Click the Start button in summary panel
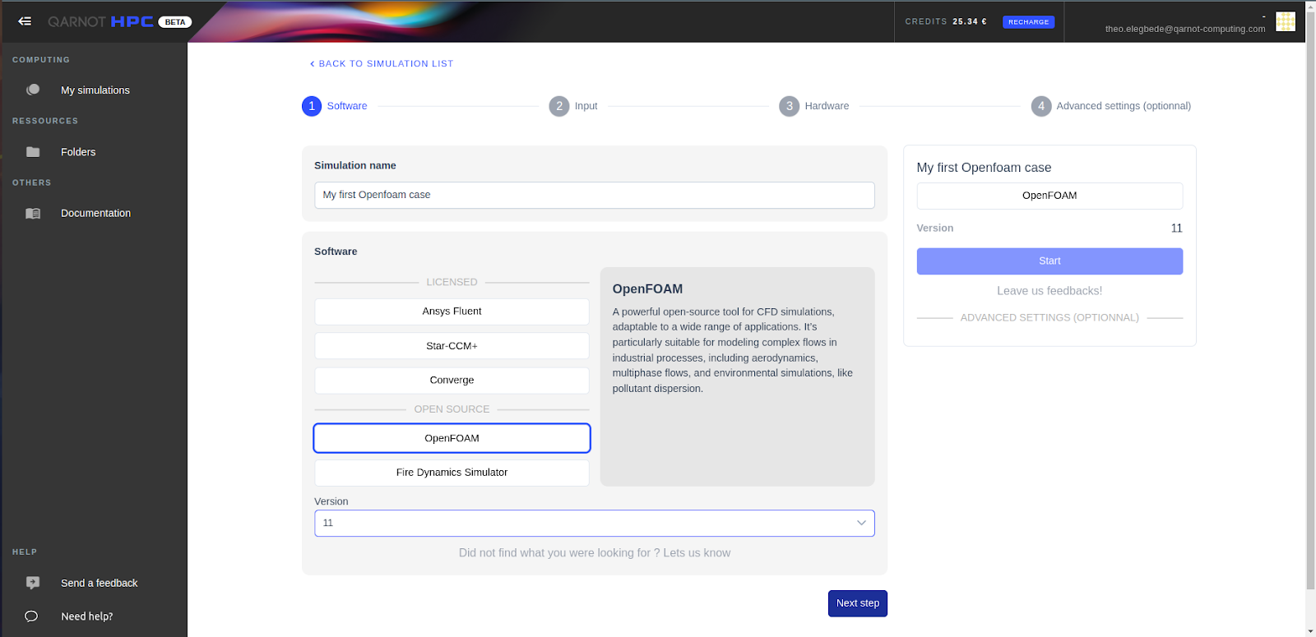Viewport: 1316px width, 637px height. (x=1050, y=261)
